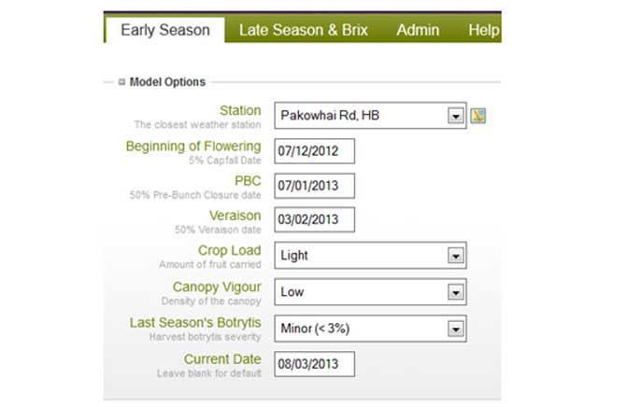The height and width of the screenshot is (407, 627).
Task: Open the Canopy Vigour dropdown
Action: click(455, 292)
